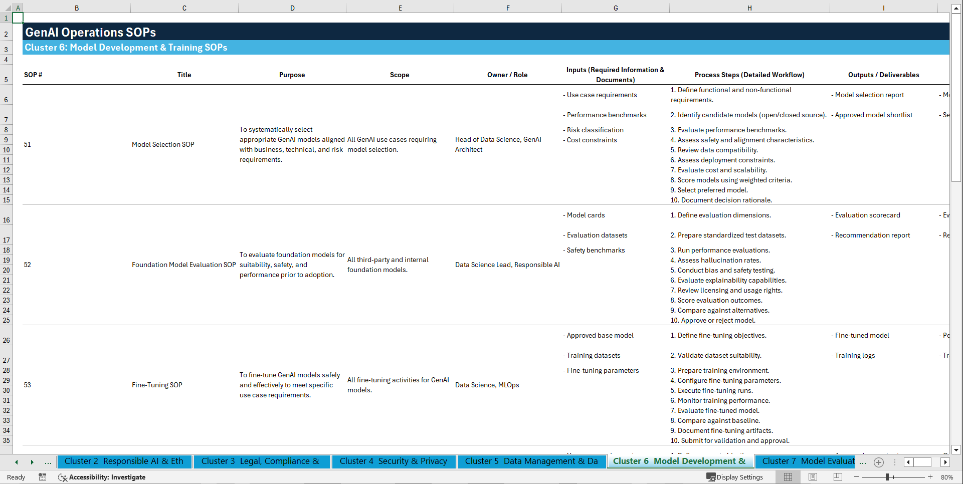Image resolution: width=963 pixels, height=484 pixels.
Task: Select the Cluster 7 Model Evaluation tab
Action: tap(805, 461)
